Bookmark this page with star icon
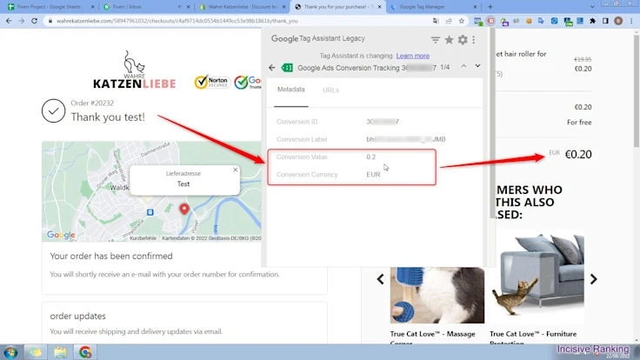This screenshot has width=640, height=360. tap(462, 21)
